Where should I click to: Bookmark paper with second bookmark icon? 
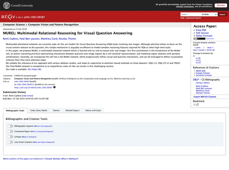coord(197,105)
